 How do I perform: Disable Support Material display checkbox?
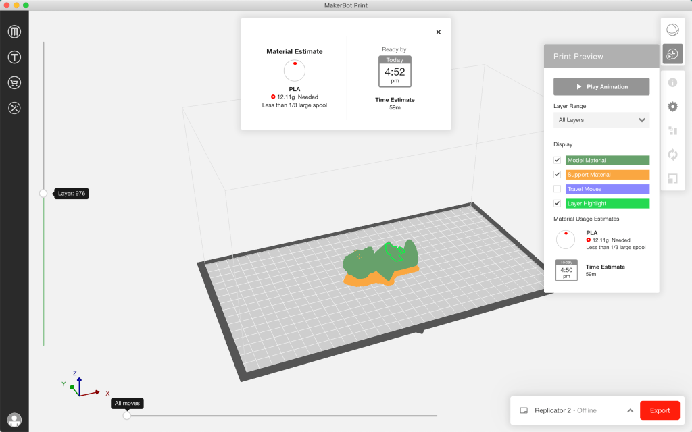[558, 175]
